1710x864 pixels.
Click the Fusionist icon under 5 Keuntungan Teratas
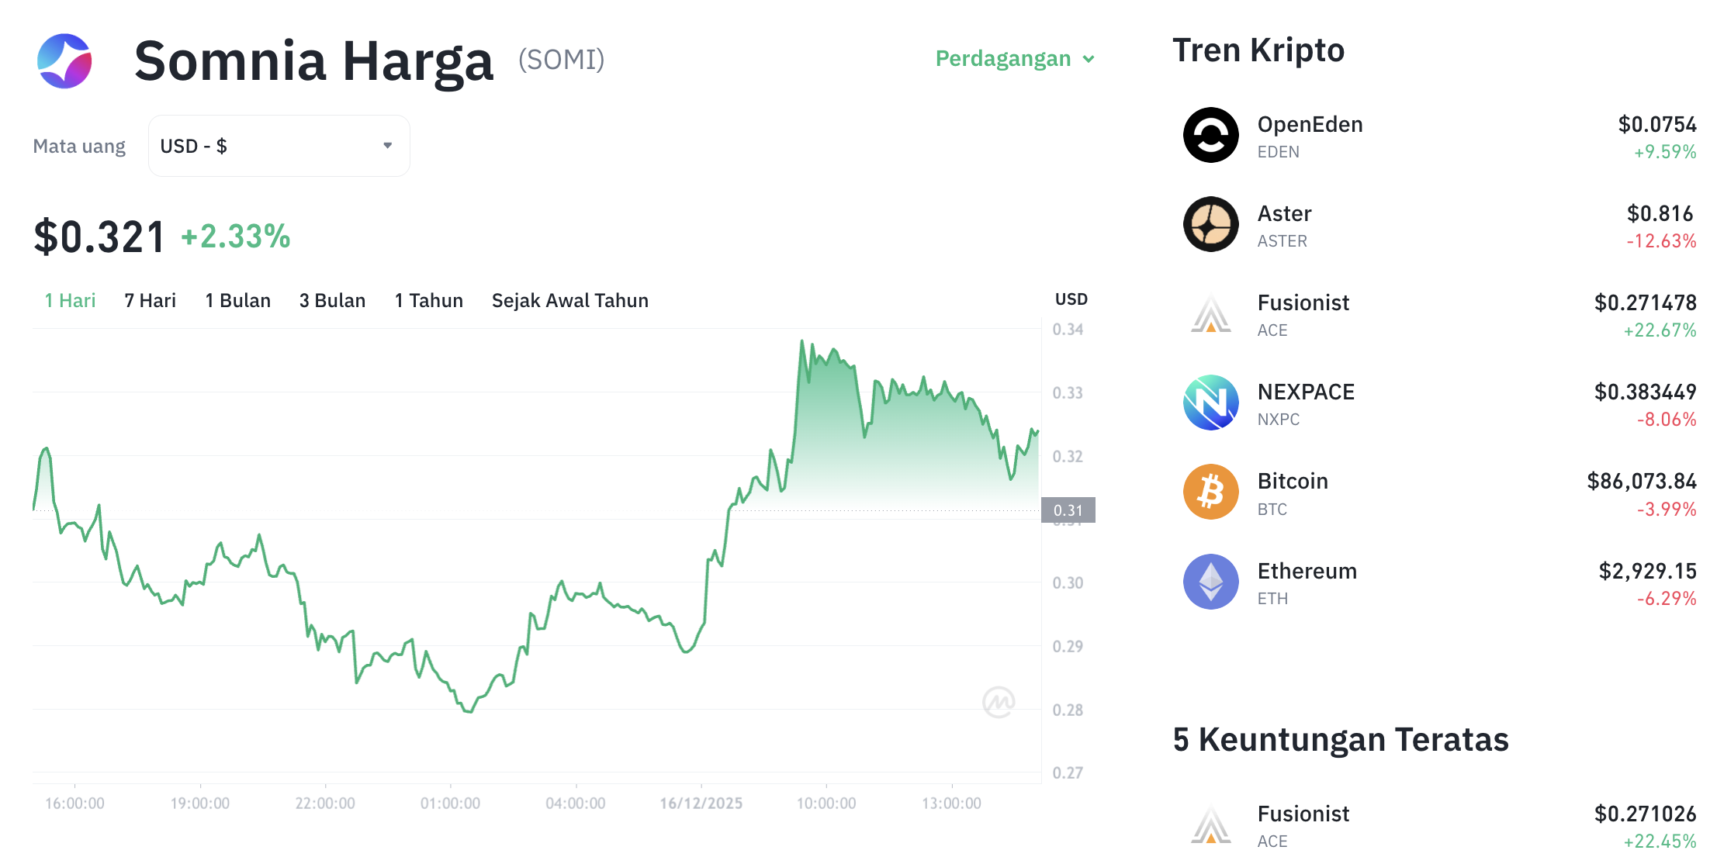pyautogui.click(x=1210, y=824)
